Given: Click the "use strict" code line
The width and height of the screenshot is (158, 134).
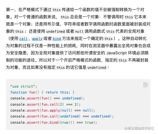Looking at the screenshot, I should pyautogui.click(x=24, y=86).
